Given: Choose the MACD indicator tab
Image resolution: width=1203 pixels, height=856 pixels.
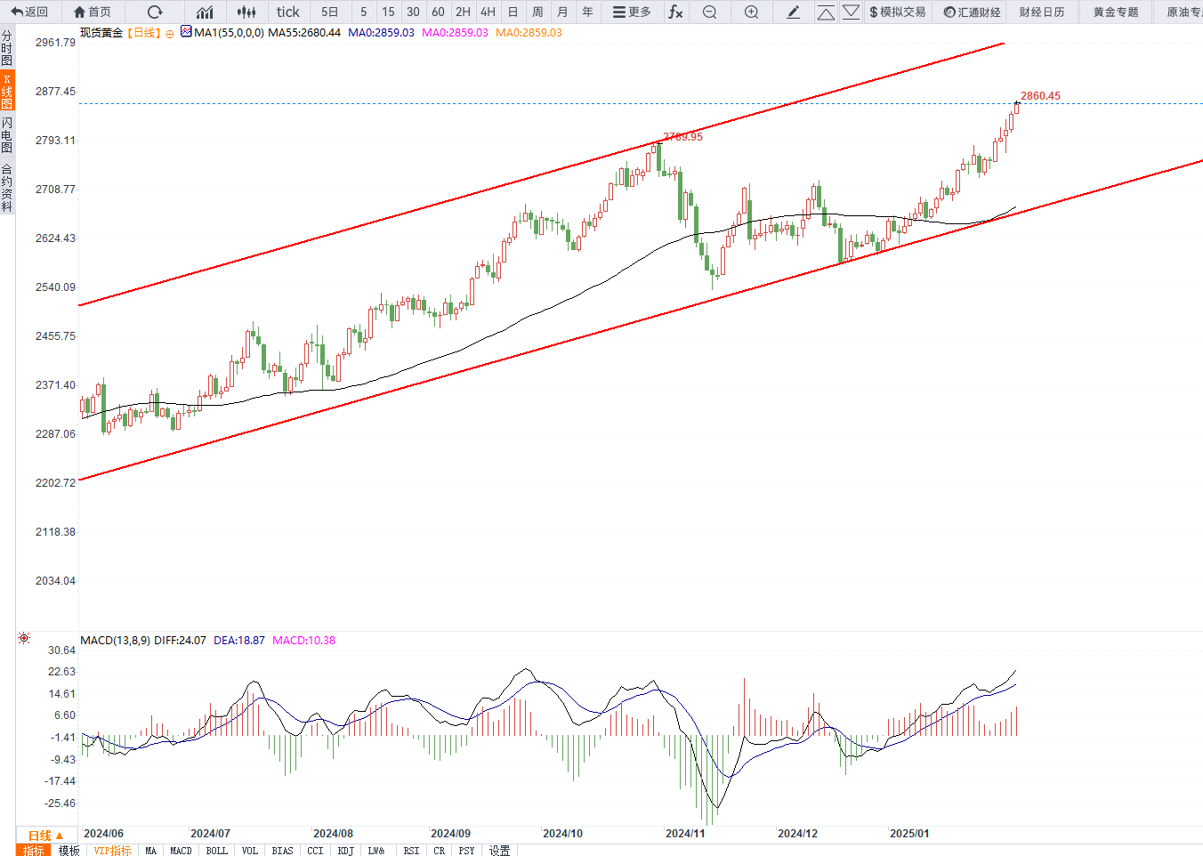Looking at the screenshot, I should point(181,851).
